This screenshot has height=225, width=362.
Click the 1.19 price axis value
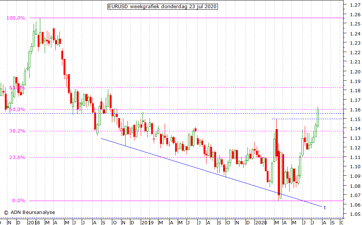click(355, 82)
